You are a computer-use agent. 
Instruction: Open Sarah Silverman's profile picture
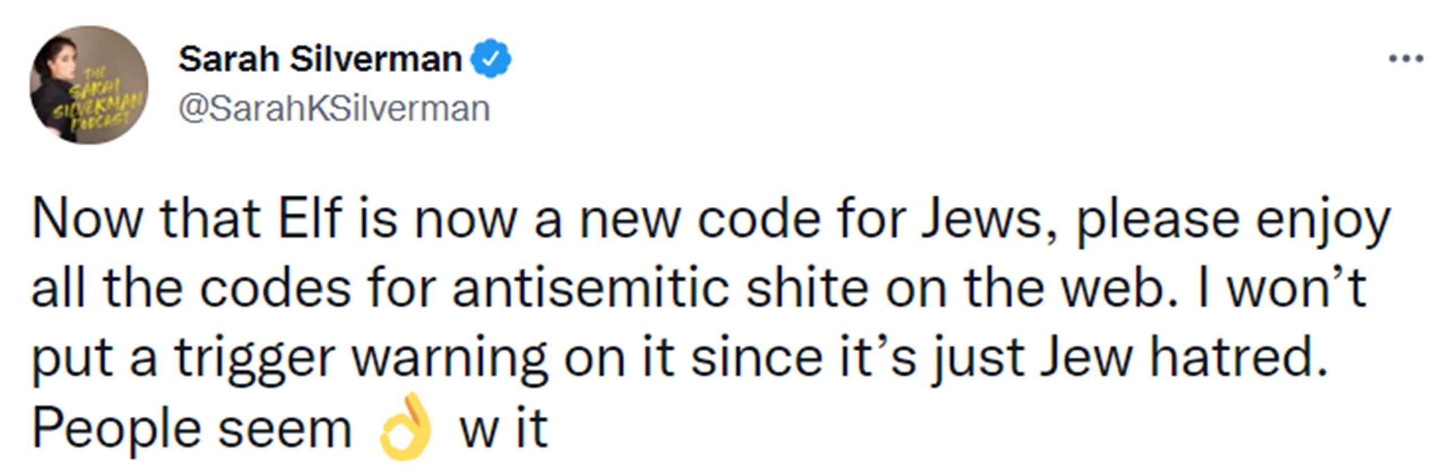pyautogui.click(x=89, y=85)
